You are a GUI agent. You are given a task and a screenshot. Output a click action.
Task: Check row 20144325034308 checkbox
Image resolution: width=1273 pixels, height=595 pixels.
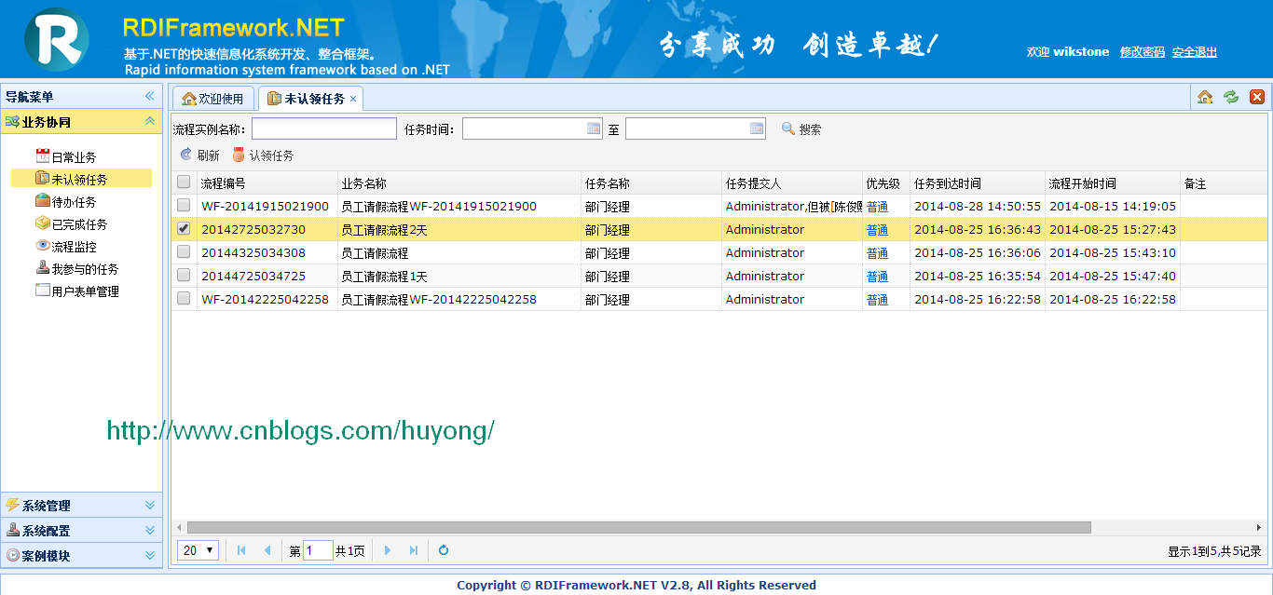click(184, 252)
